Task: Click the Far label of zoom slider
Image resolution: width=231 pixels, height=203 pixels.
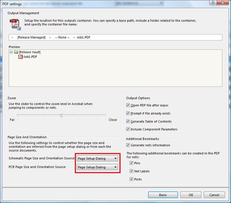Action: [12, 120]
